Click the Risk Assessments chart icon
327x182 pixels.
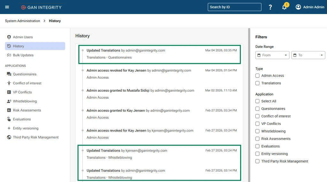[9, 110]
